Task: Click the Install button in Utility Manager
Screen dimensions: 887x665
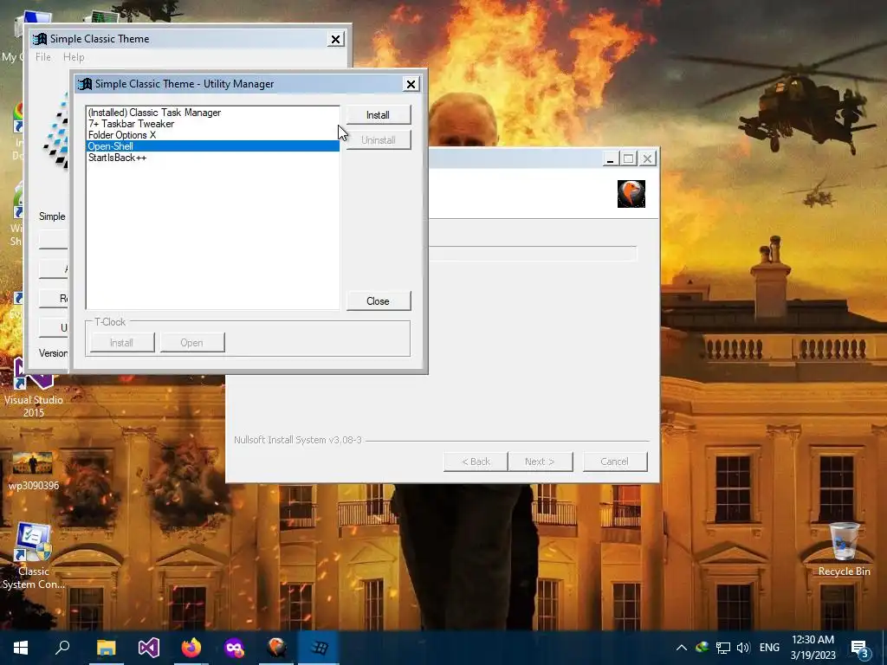Action: [x=378, y=115]
